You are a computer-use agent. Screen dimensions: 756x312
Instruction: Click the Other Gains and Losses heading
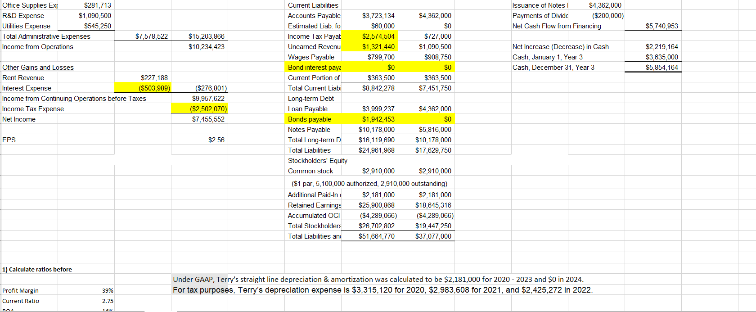38,68
